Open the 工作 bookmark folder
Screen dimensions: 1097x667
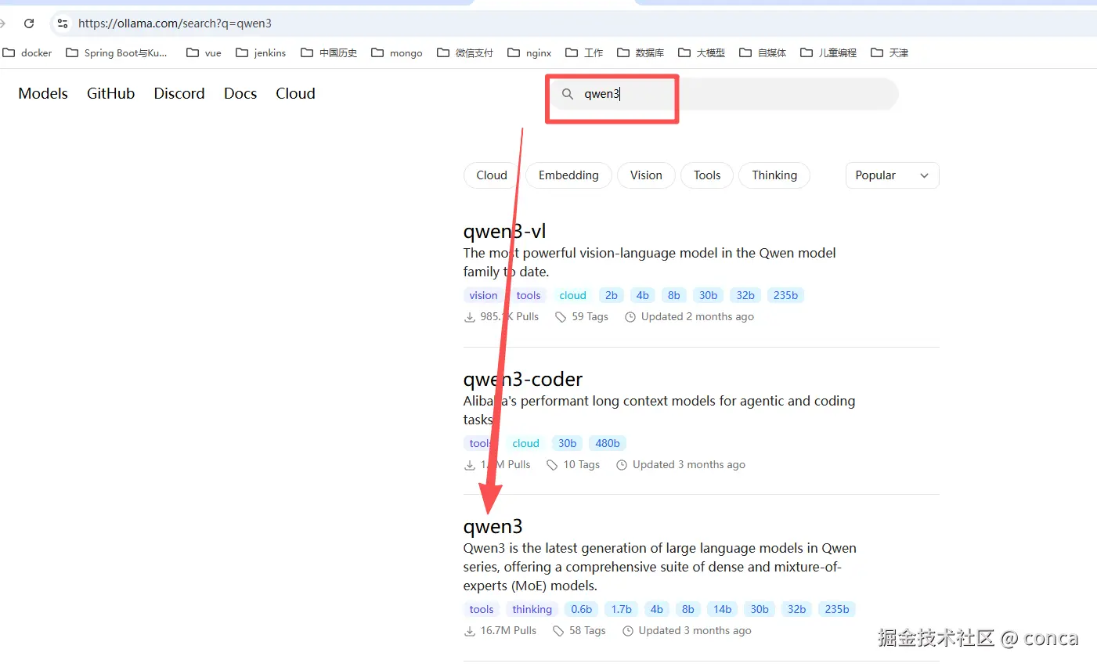[584, 52]
